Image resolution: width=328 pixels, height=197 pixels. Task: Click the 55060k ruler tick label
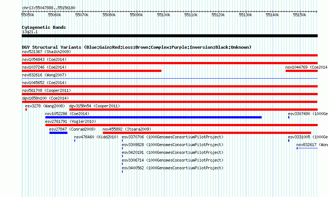[x=55, y=15]
